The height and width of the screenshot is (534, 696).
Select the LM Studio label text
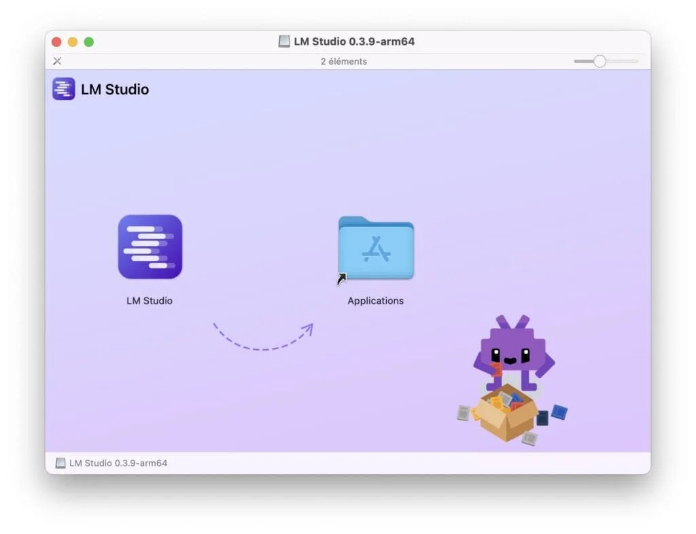click(x=150, y=300)
